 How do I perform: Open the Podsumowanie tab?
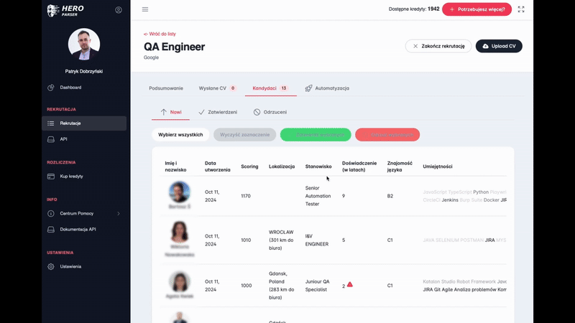pyautogui.click(x=166, y=88)
